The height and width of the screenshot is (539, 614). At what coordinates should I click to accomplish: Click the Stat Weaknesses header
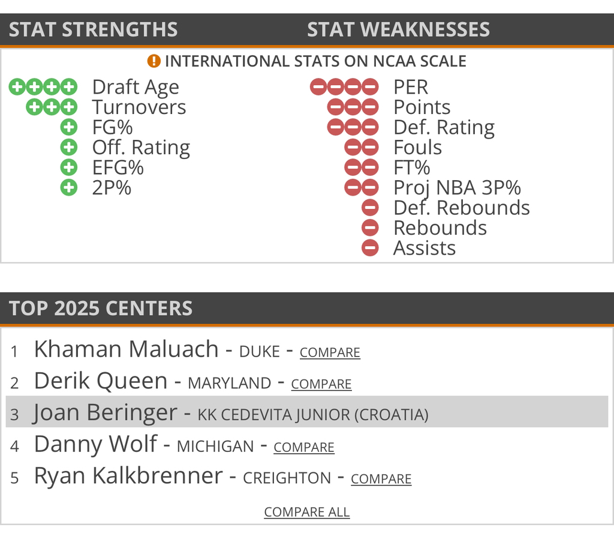[398, 29]
